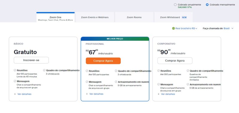Screen dimensions: 239x113
Task: Click the Reuniões check icon in Profissional
Action: (x=87, y=71)
